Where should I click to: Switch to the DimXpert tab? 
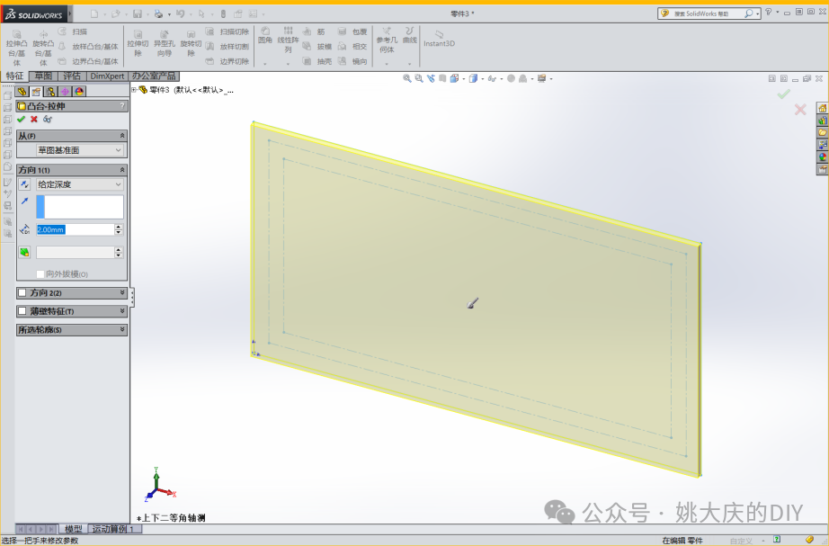107,76
